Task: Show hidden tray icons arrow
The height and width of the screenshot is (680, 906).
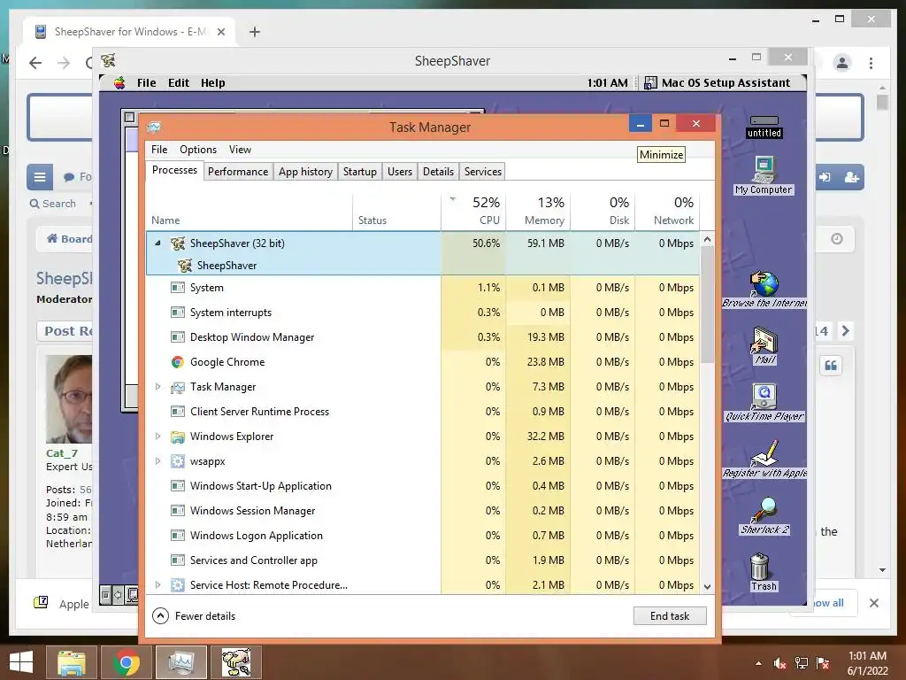Action: [758, 663]
